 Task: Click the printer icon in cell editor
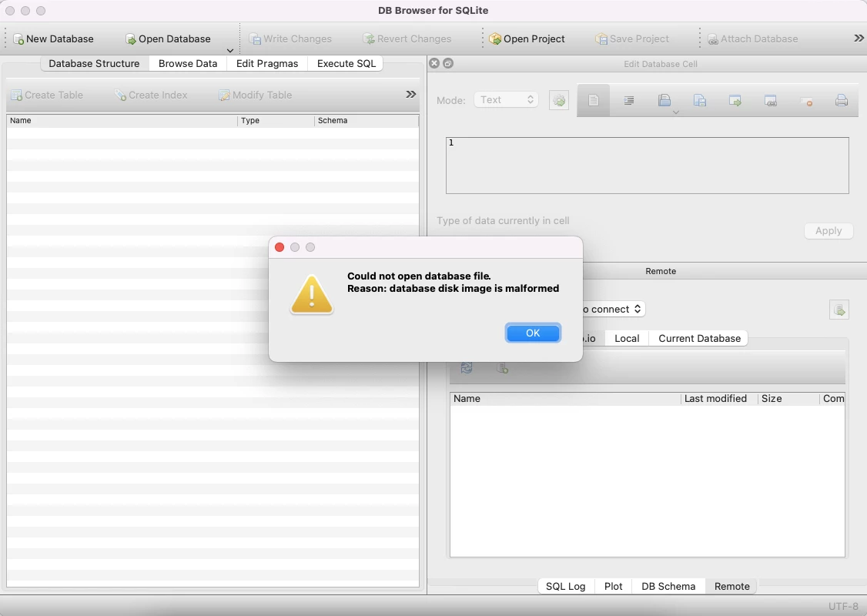pyautogui.click(x=841, y=101)
